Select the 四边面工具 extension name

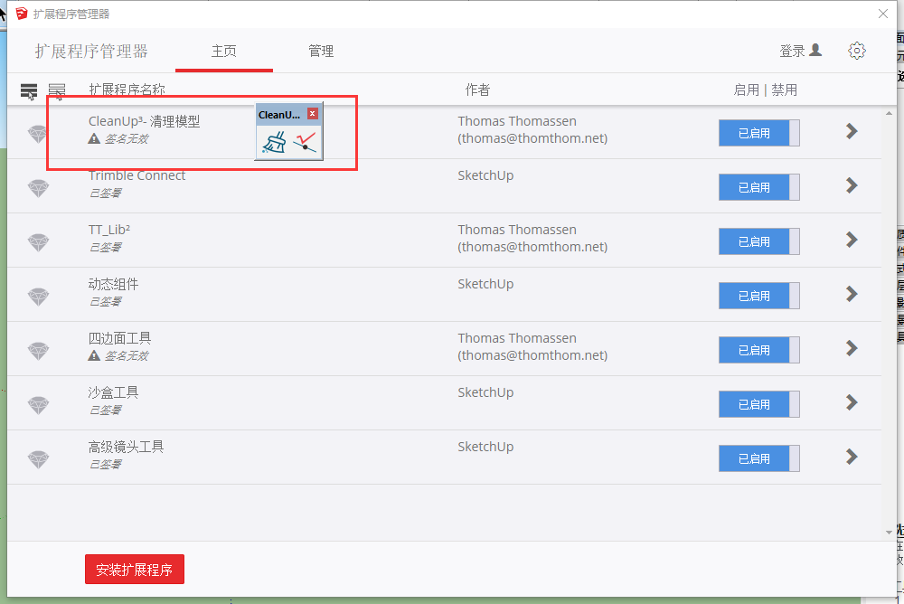[x=119, y=338]
